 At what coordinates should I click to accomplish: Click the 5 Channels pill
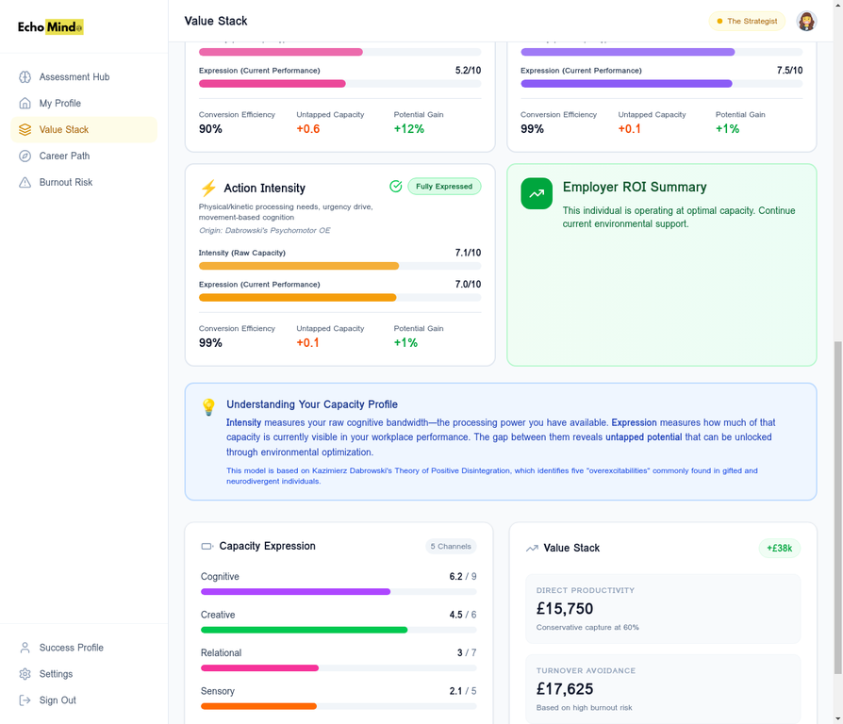[x=451, y=546]
